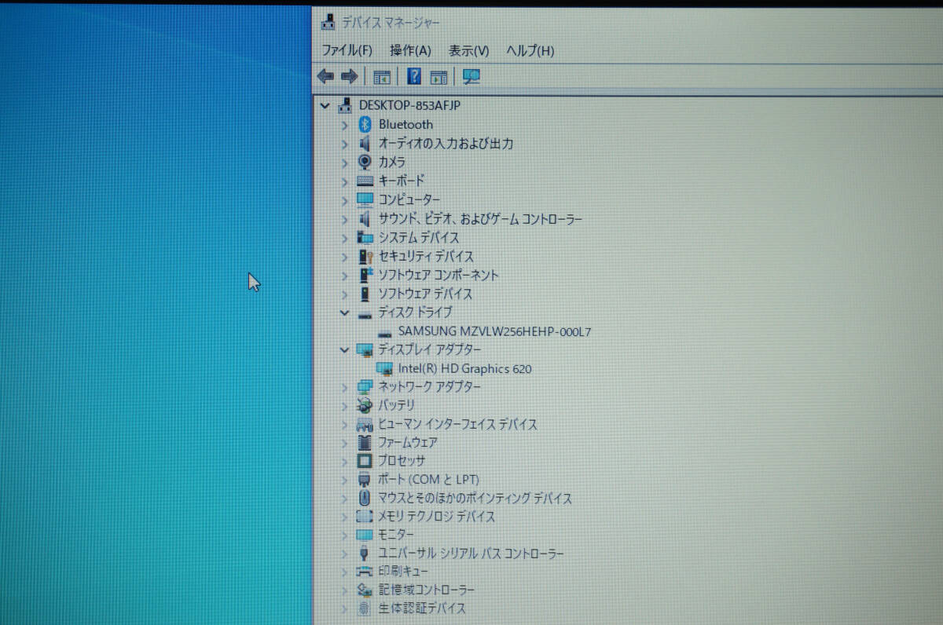The width and height of the screenshot is (943, 625).
Task: Select the Intel HD Graphics 620 device icon
Action: tap(384, 368)
